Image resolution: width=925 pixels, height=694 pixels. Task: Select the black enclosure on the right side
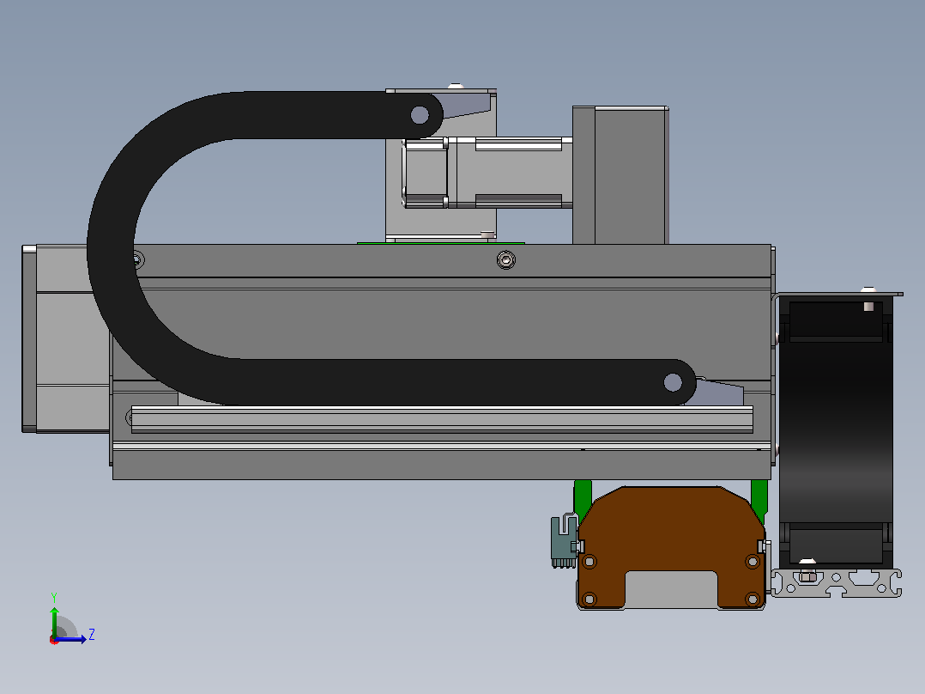click(x=836, y=432)
